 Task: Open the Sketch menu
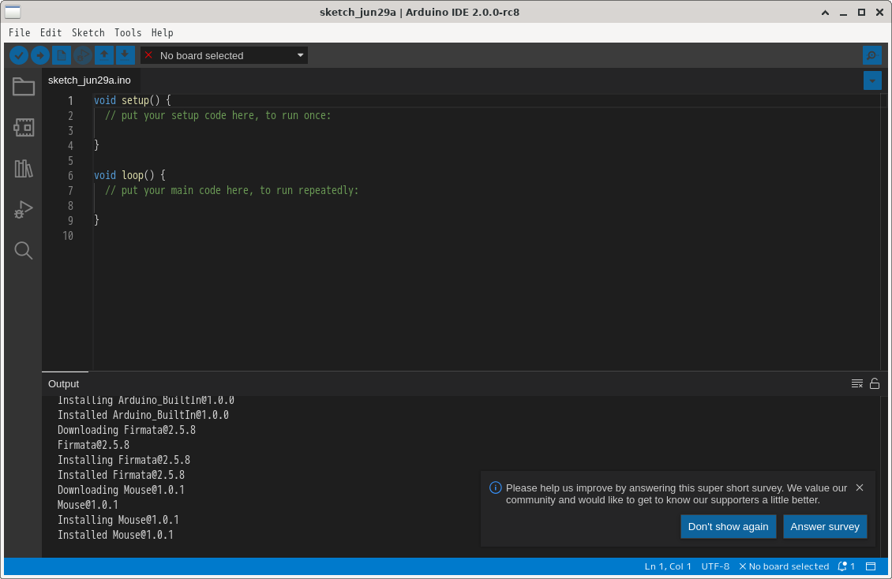pyautogui.click(x=88, y=33)
